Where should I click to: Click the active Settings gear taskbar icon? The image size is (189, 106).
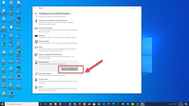tap(142, 104)
